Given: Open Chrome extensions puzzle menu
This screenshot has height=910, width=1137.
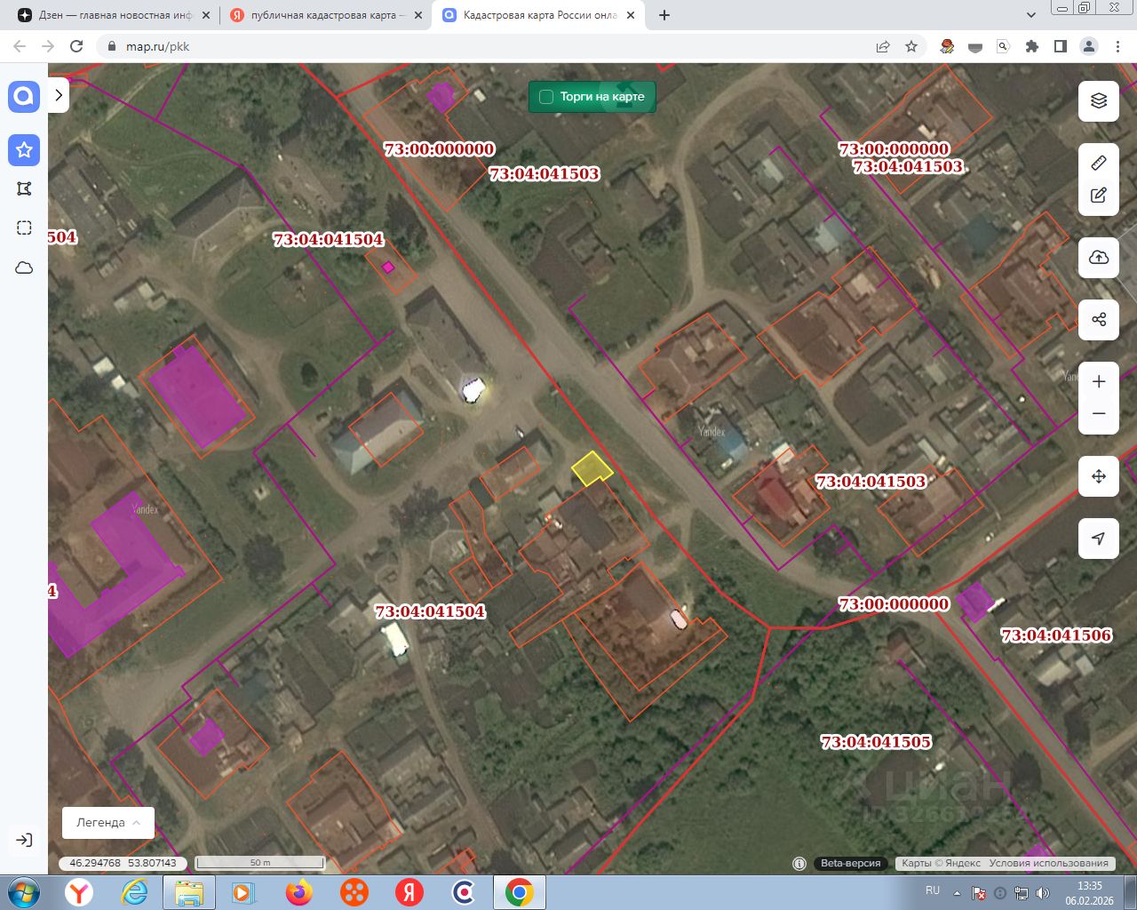Looking at the screenshot, I should coord(1031,46).
